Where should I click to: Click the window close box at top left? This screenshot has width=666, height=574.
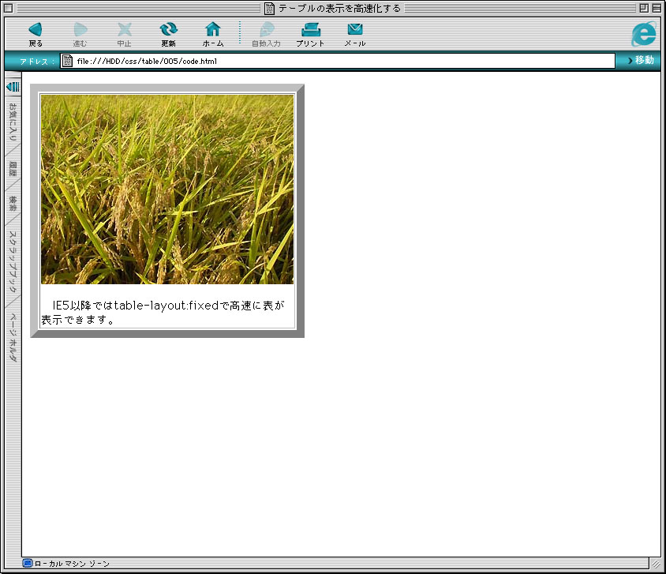[x=8, y=8]
